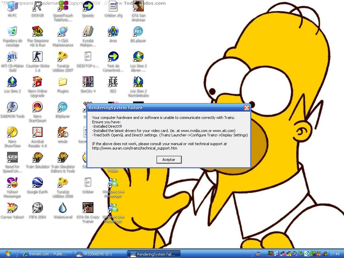Select the Counter-Strike 1.6 desktop icon
Screen dimensions: 344x258
pyautogui.click(x=37, y=57)
